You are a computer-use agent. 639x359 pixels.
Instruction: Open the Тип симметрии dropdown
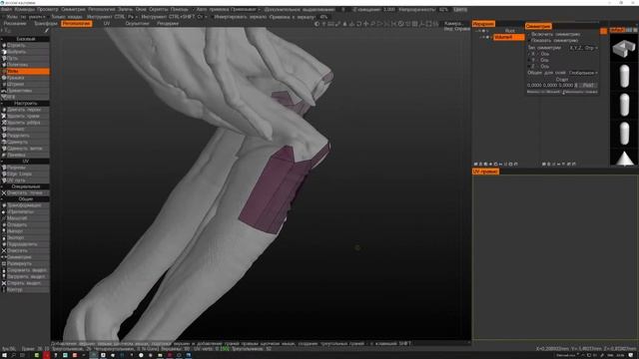point(583,48)
